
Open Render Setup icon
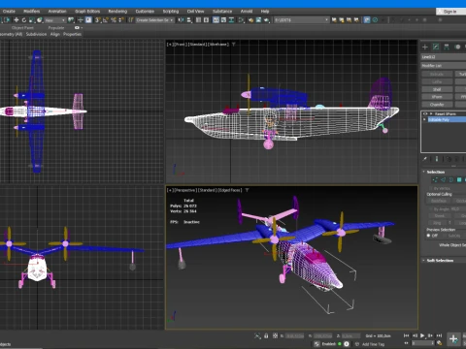(x=250, y=20)
